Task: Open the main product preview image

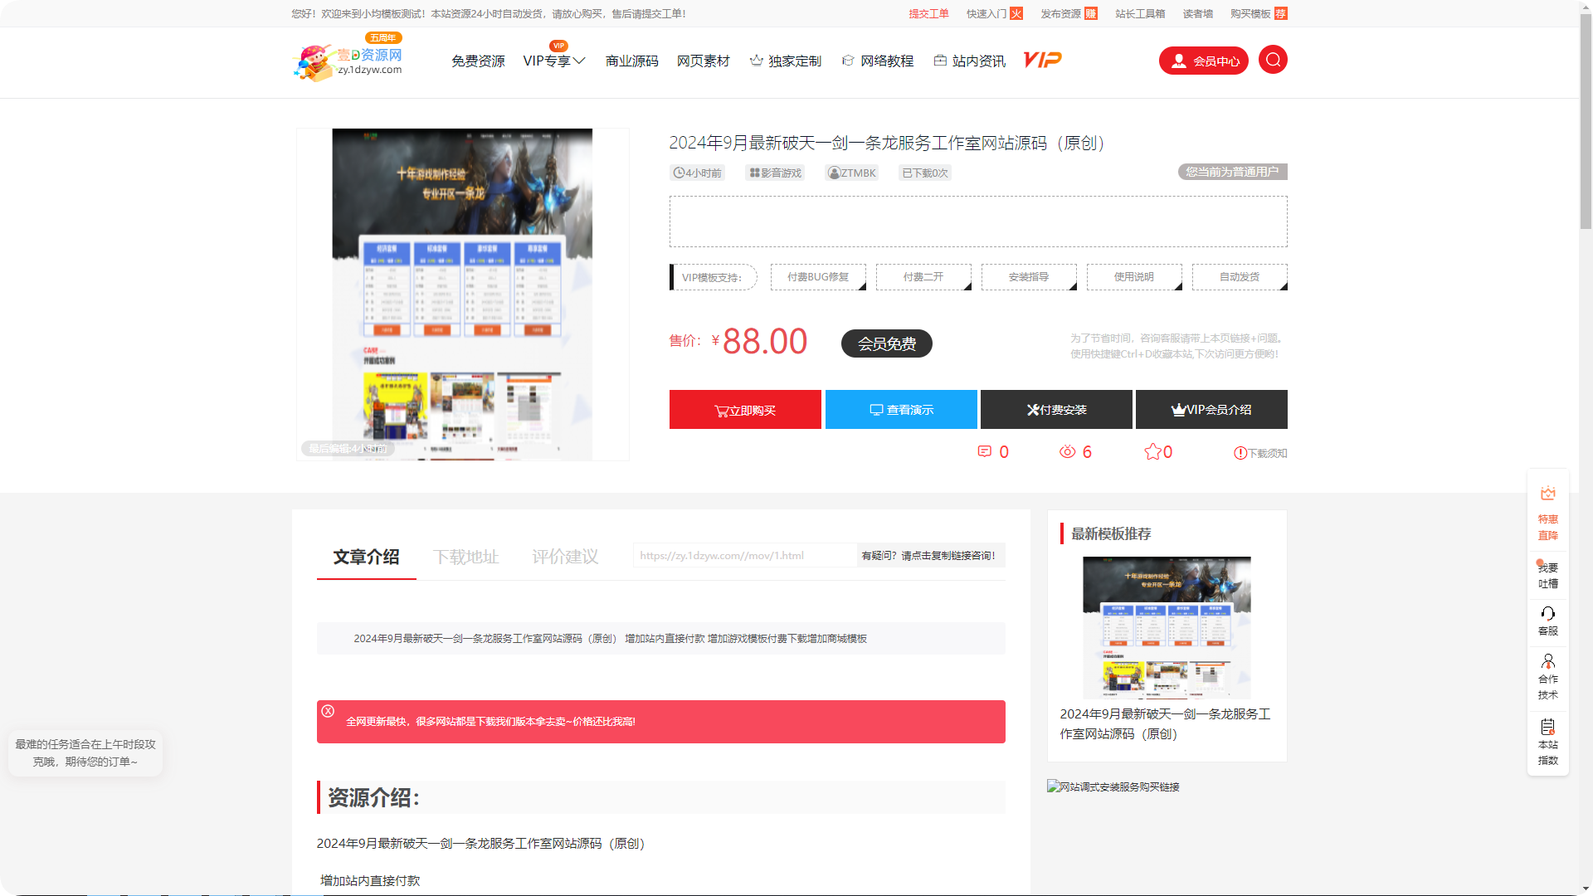Action: coord(462,295)
